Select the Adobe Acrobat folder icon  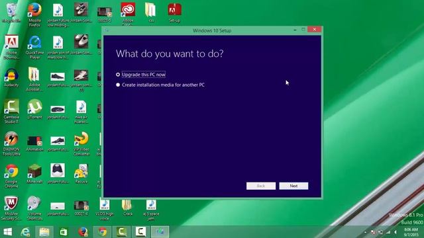pyautogui.click(x=34, y=79)
